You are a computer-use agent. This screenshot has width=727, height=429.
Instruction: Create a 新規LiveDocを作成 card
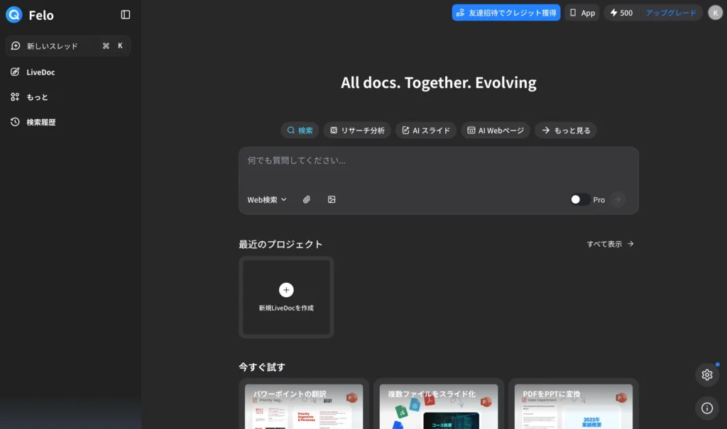[286, 297]
